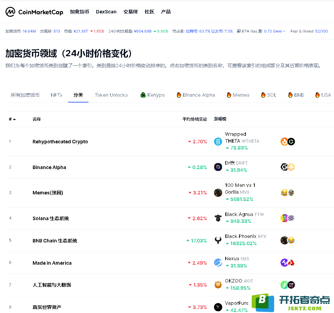The width and height of the screenshot is (334, 313).
Task: Open the DexScan navigation menu
Action: 106,12
